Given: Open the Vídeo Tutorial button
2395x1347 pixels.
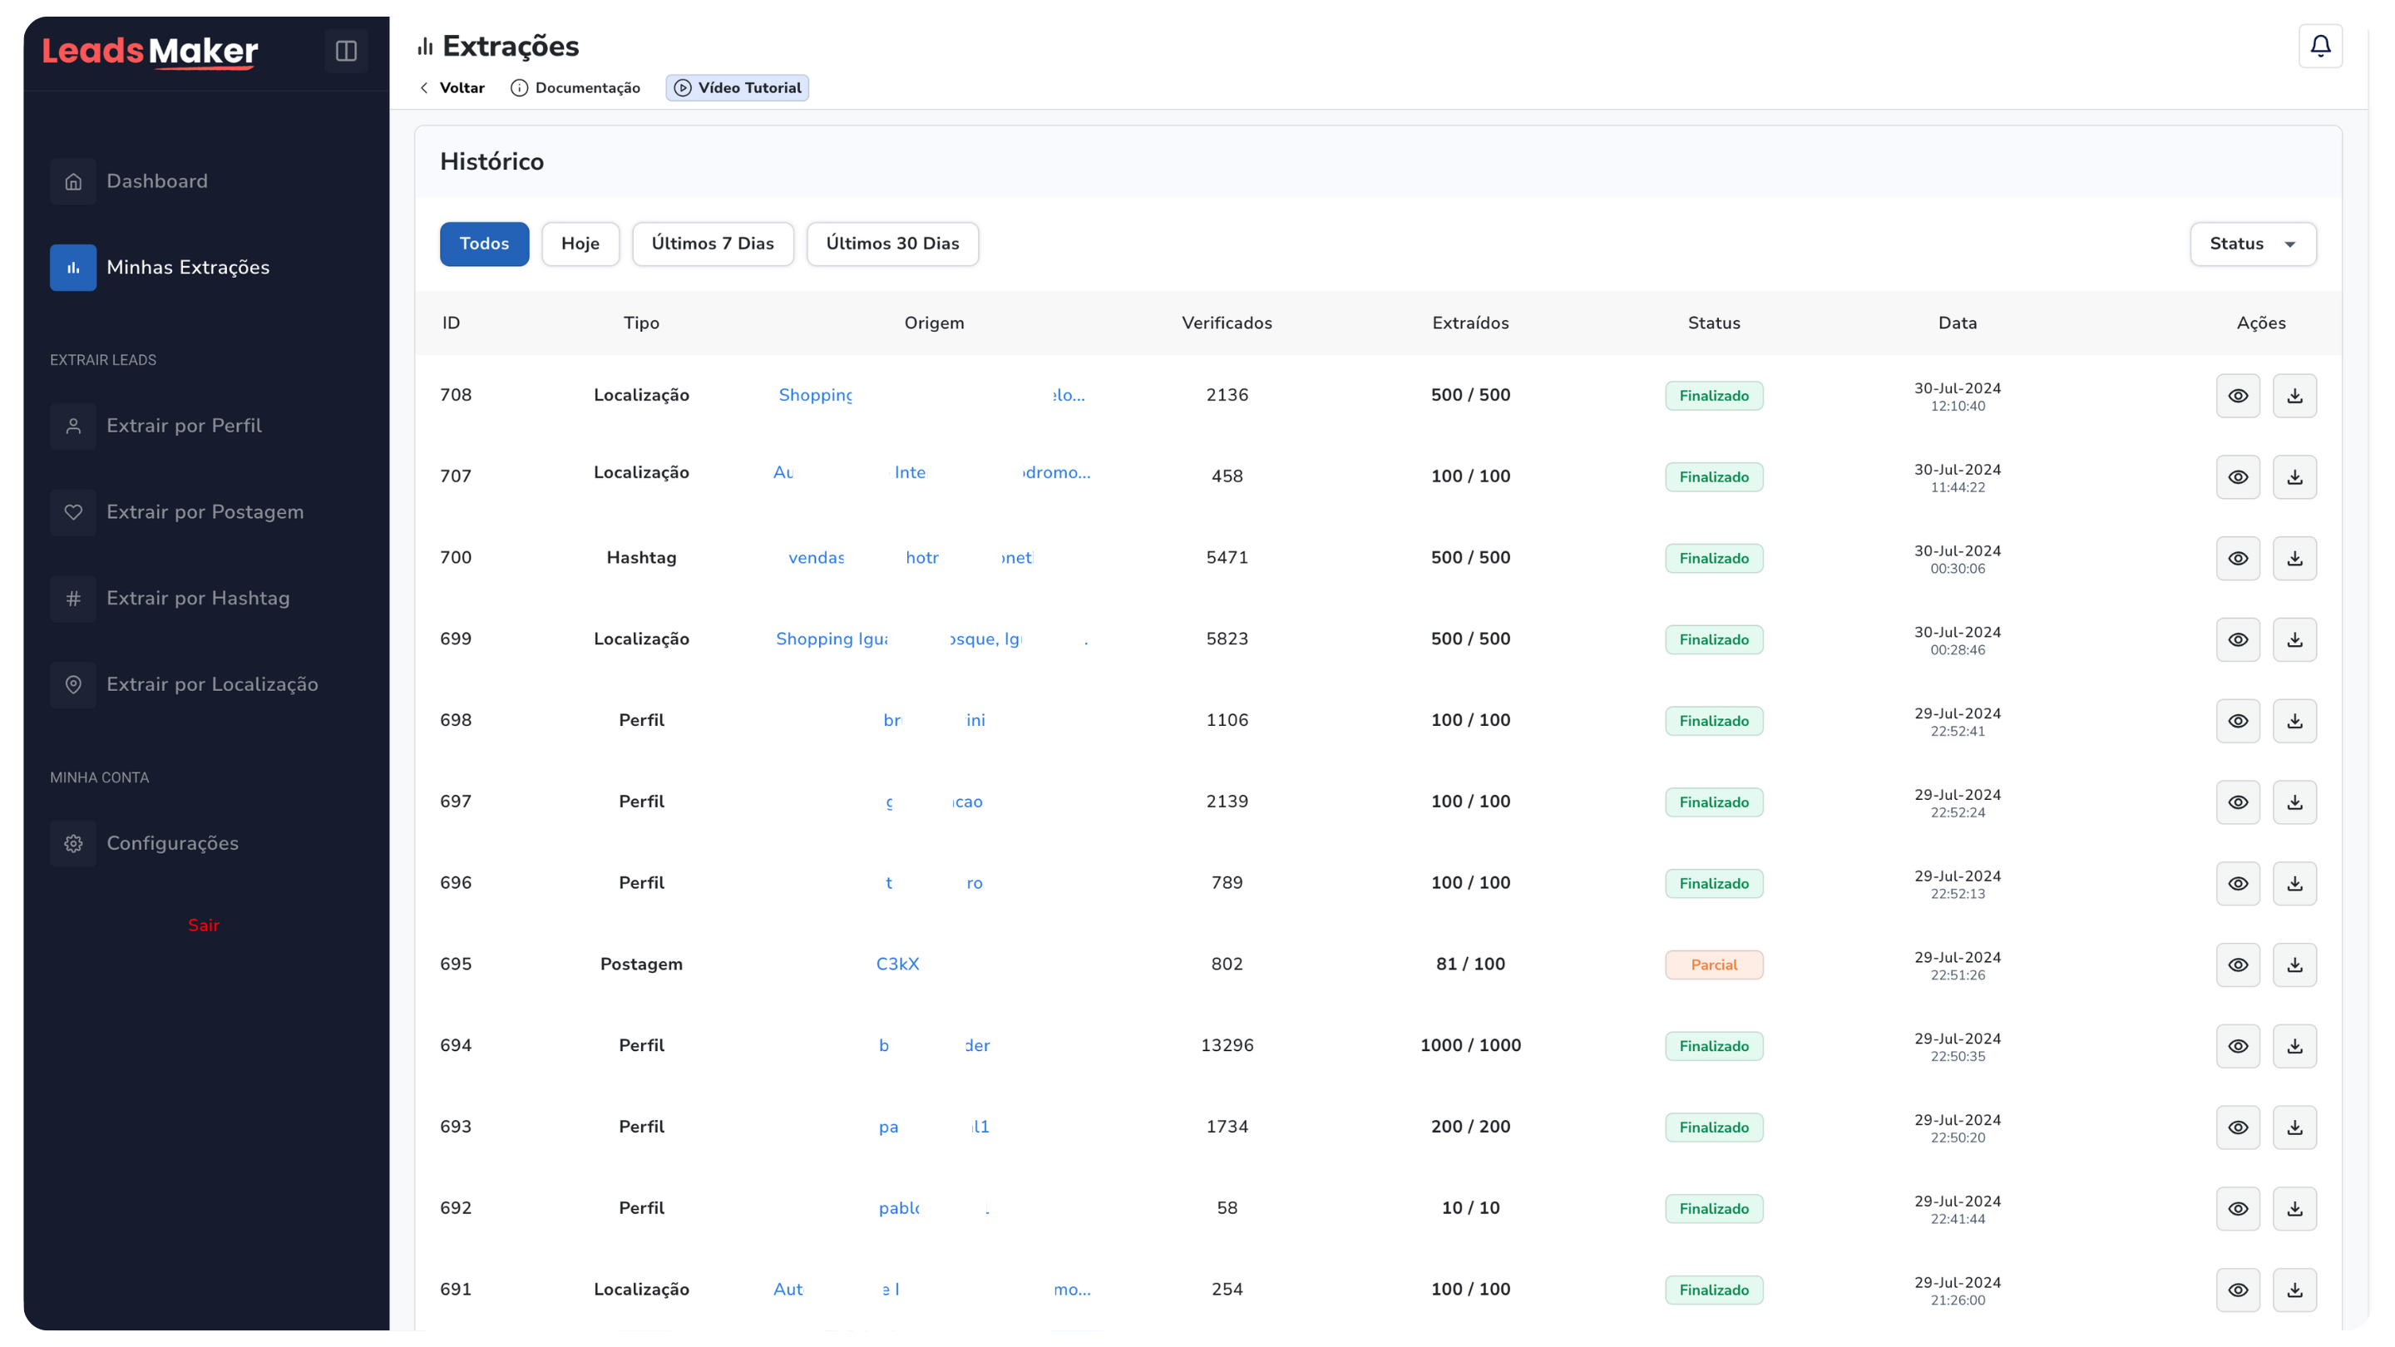Looking at the screenshot, I should [x=738, y=88].
